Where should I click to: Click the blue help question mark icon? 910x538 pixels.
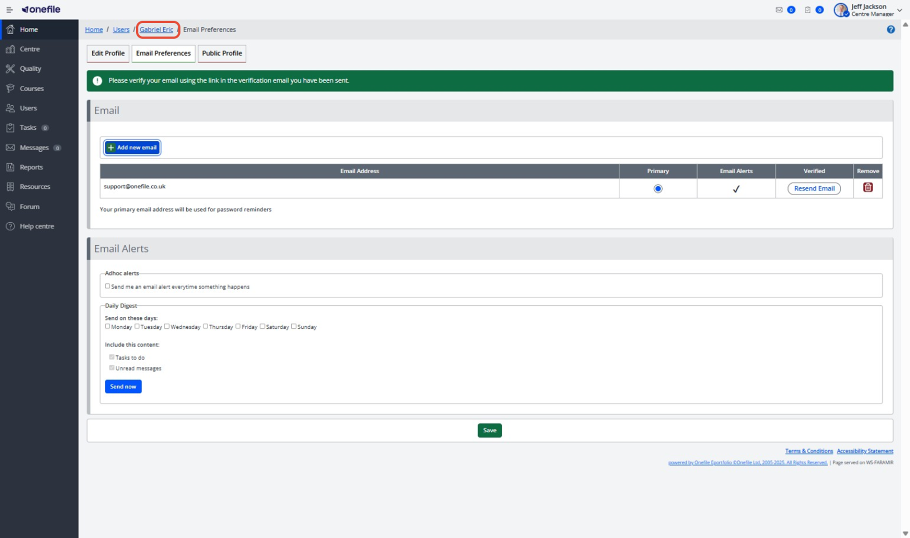point(891,29)
